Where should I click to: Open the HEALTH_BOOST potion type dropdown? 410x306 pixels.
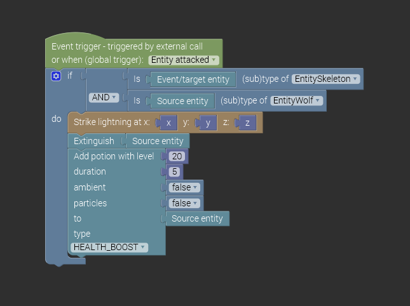(109, 247)
